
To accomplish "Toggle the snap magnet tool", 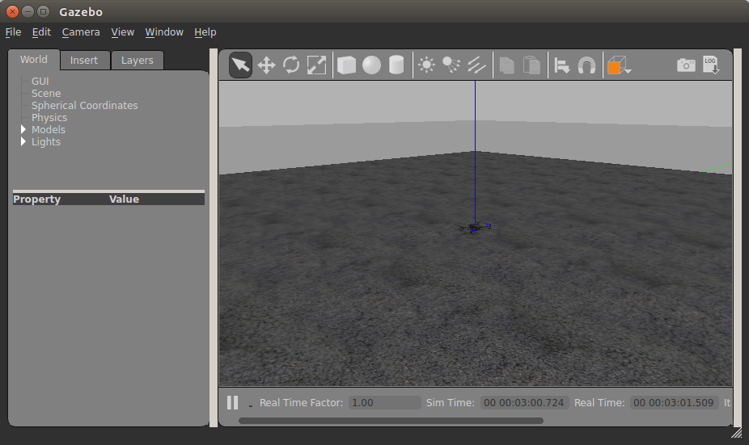I will (586, 65).
